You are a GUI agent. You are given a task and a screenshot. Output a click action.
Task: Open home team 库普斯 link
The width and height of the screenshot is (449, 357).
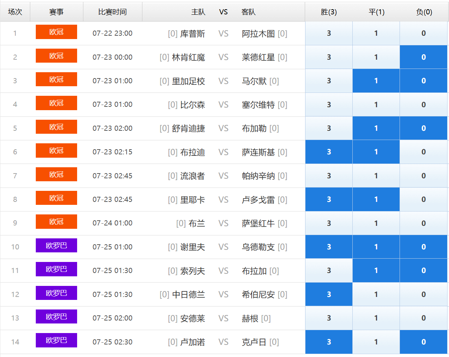[x=193, y=34]
